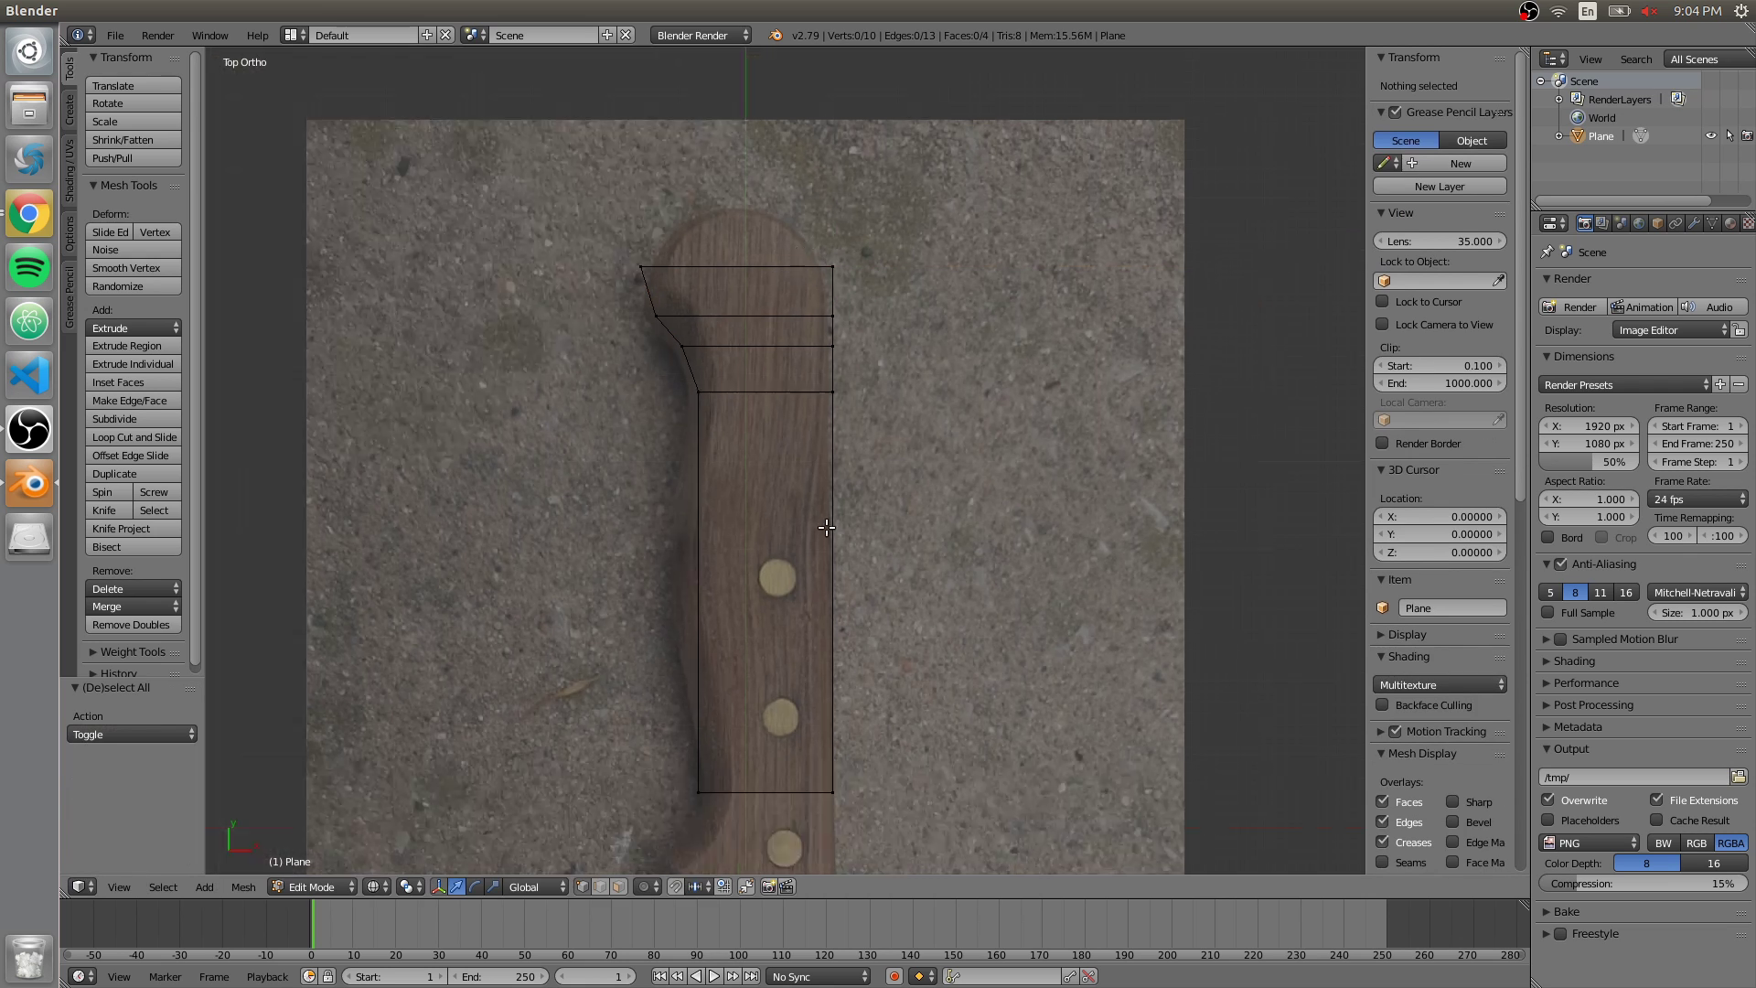1756x988 pixels.
Task: Toggle the 3D manipulator widget icon
Action: click(438, 886)
